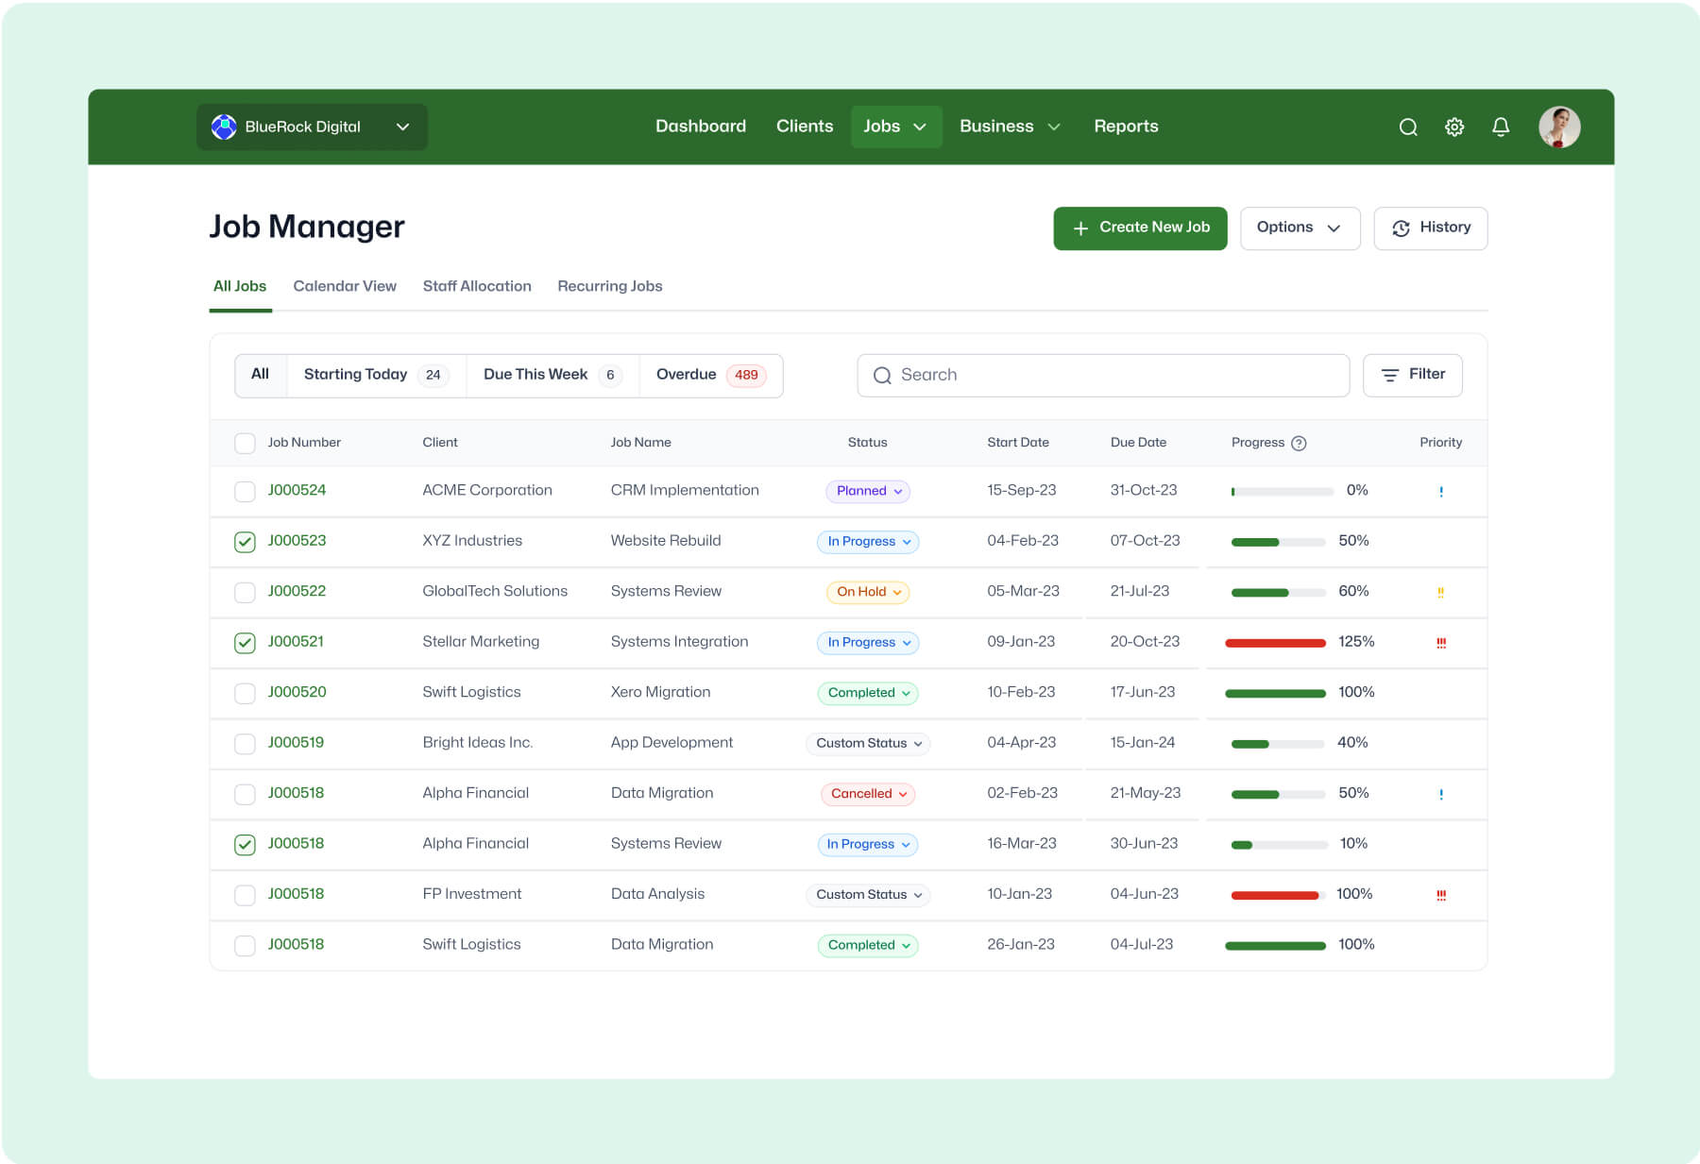Open the settings gear icon
1700x1164 pixels.
pos(1454,127)
